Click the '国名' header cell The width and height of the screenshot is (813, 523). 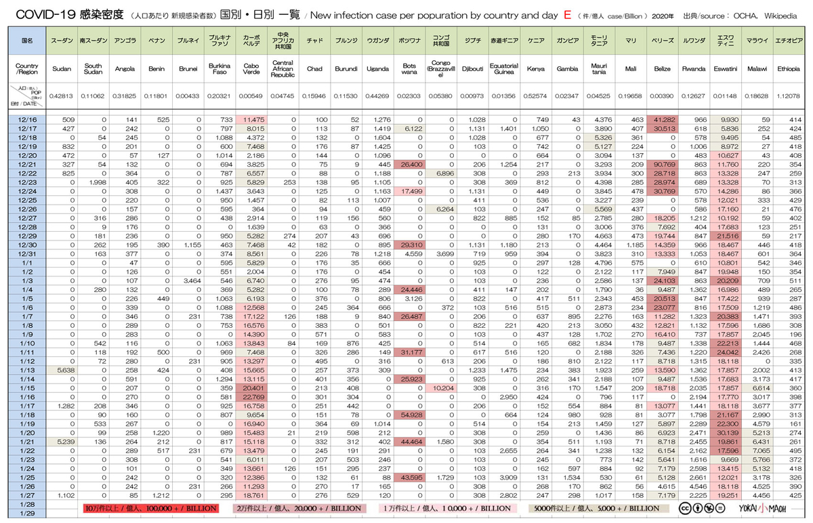click(27, 41)
